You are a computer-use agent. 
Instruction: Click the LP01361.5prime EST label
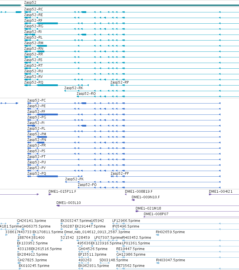[x=136, y=243]
